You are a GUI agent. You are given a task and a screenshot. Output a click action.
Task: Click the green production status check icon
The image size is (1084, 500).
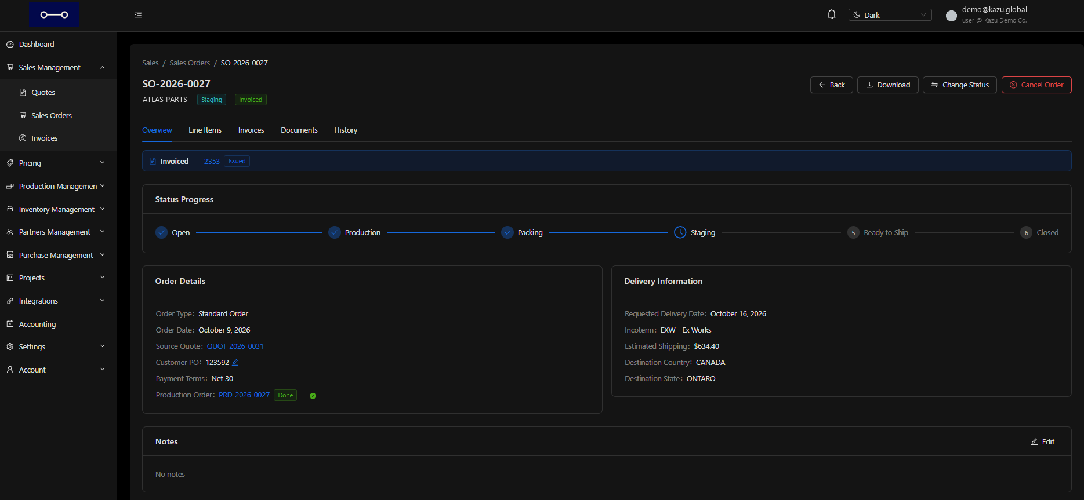coord(313,396)
